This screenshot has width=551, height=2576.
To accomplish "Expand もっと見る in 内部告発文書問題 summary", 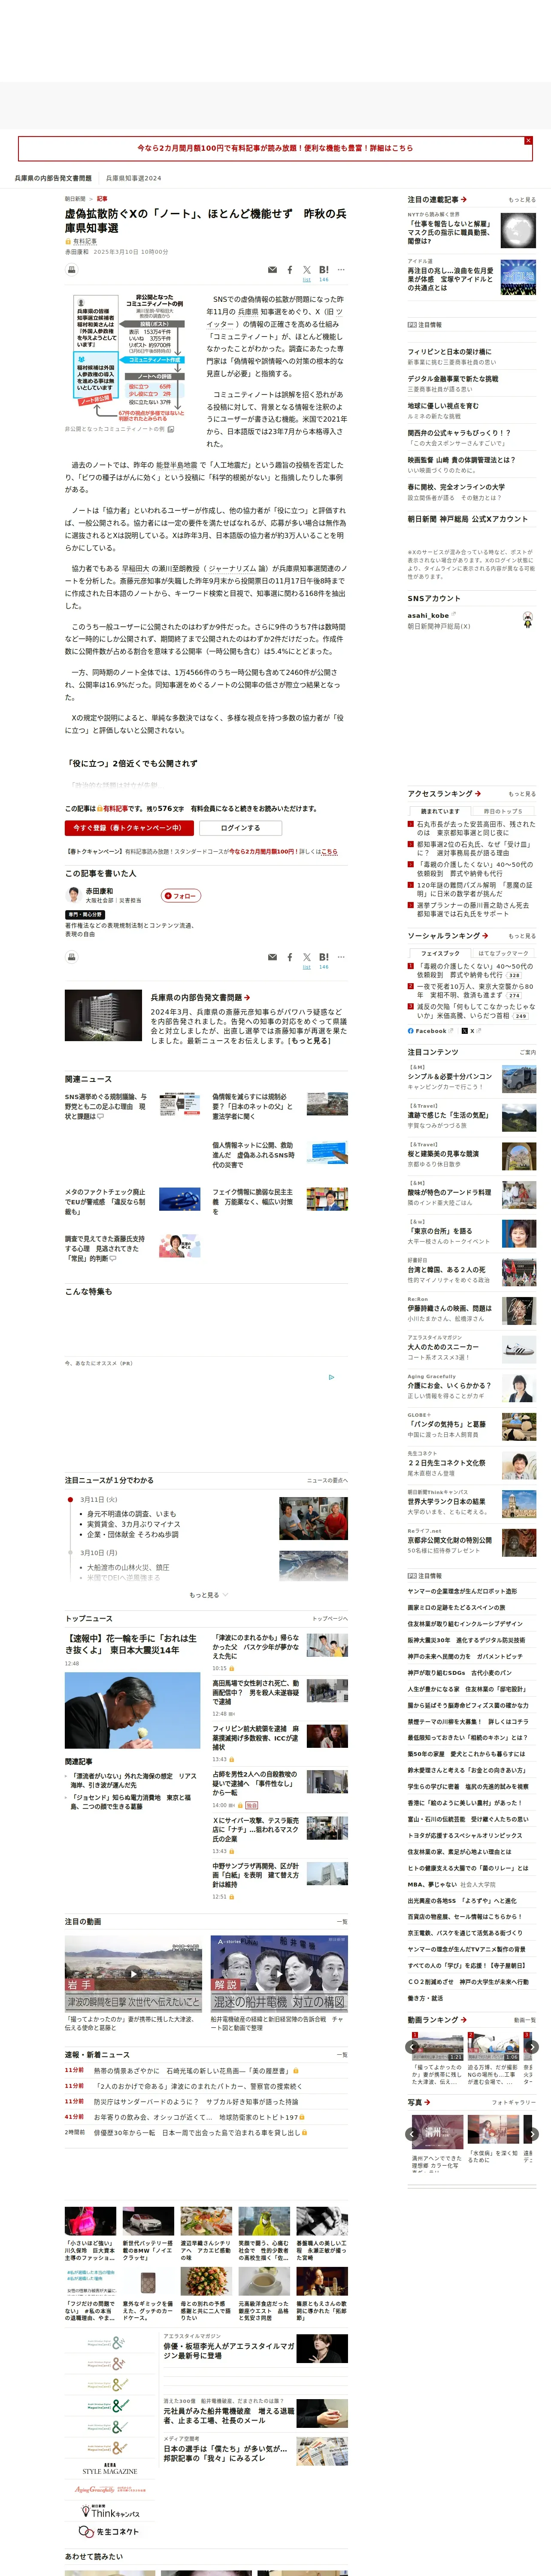I will pos(309,1041).
